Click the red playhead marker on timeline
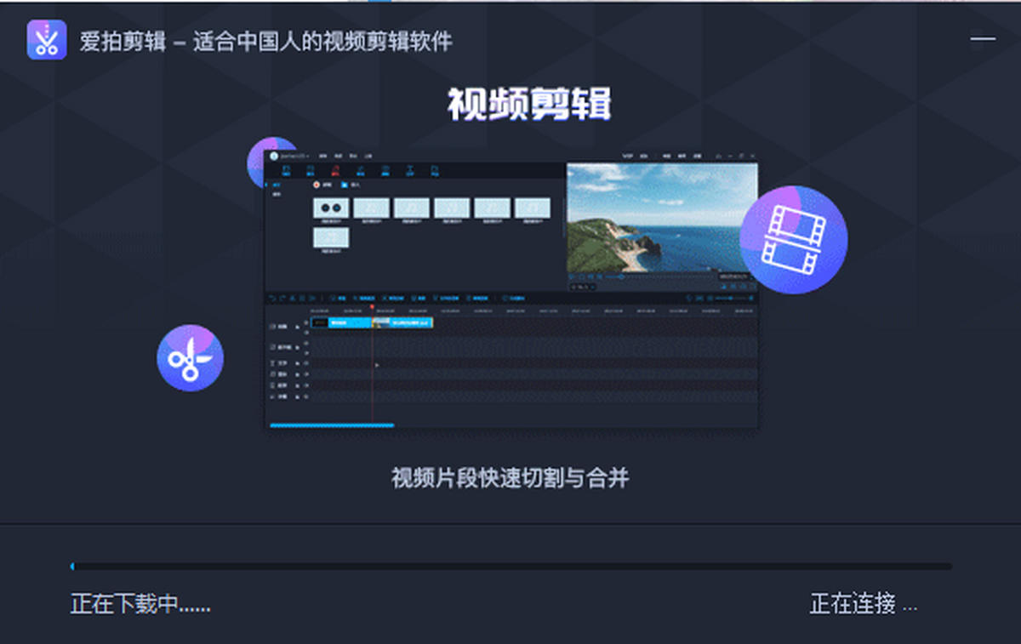Screen dimensions: 1021x644 [x=372, y=308]
